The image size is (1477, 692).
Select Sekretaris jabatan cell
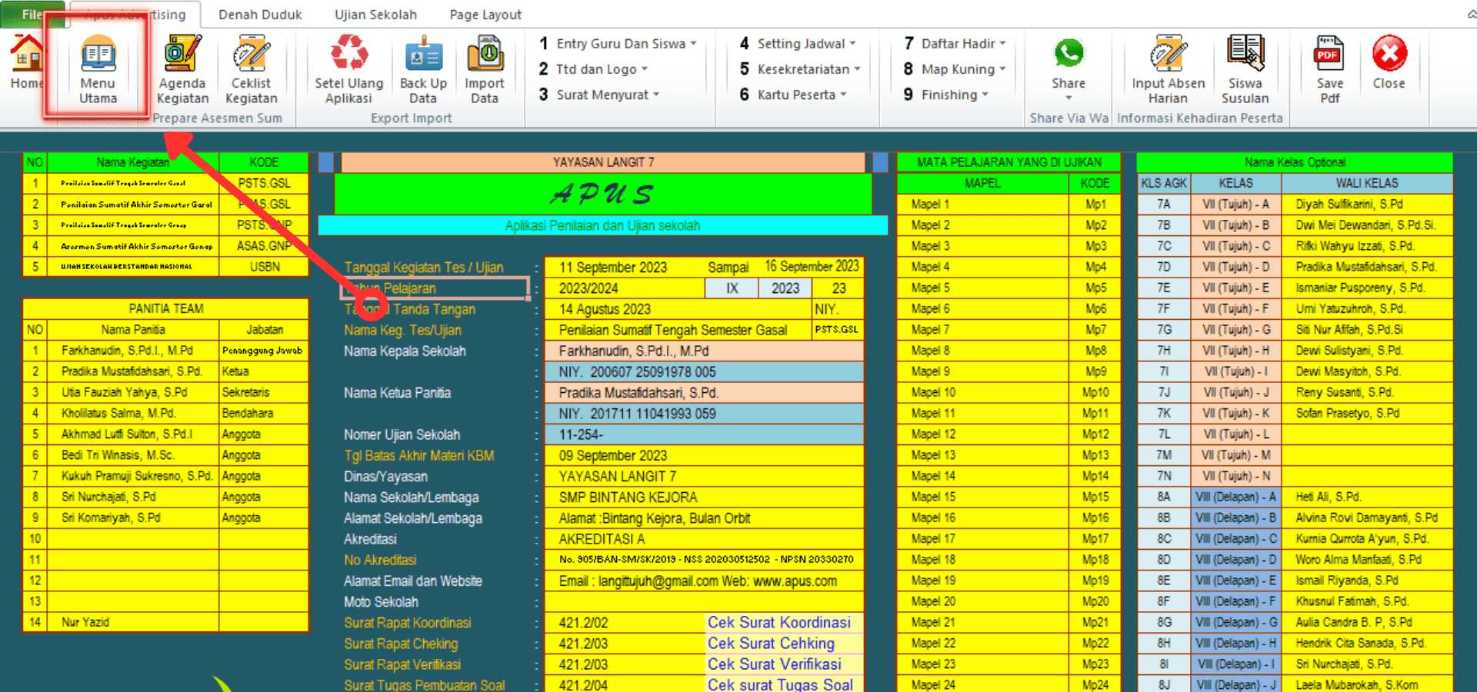264,392
